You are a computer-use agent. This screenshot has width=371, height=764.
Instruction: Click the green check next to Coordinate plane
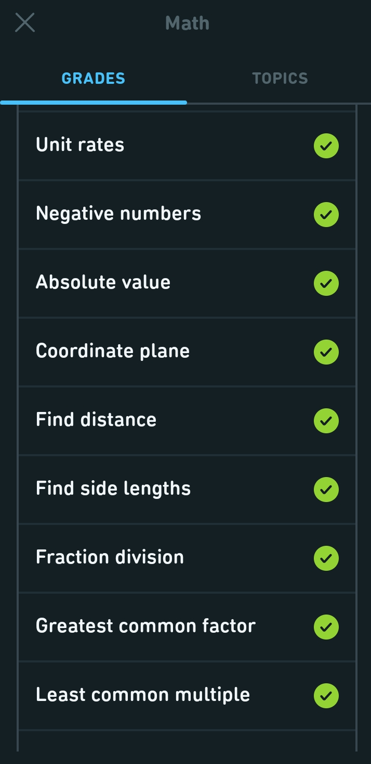326,352
